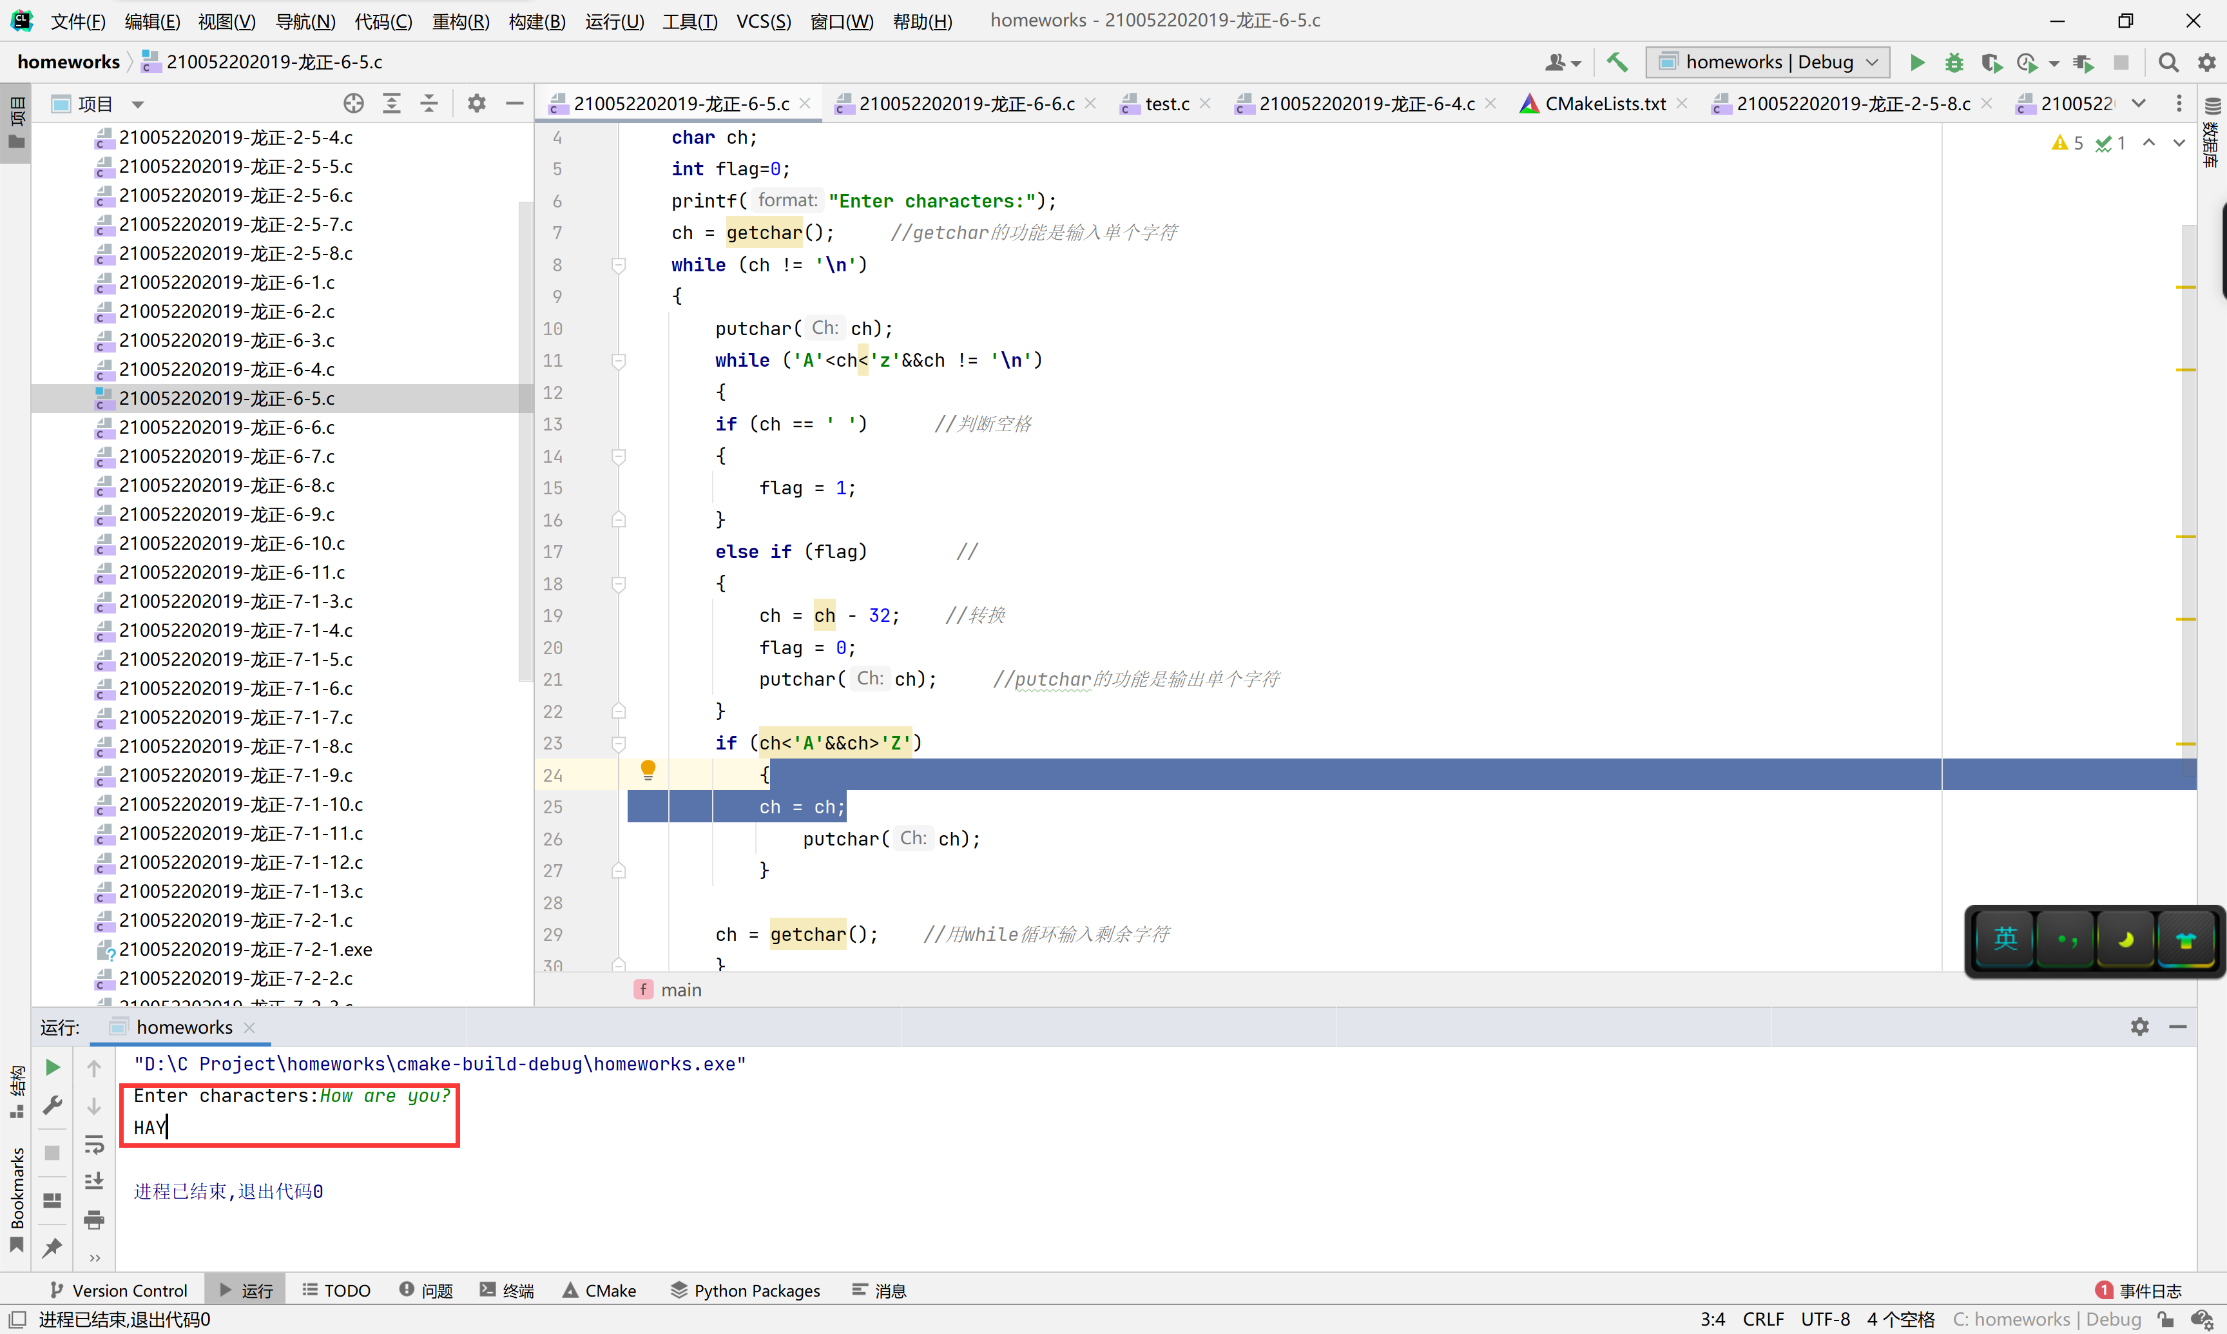Image resolution: width=2227 pixels, height=1334 pixels.
Task: Open the 重构(R) menu
Action: [460, 21]
